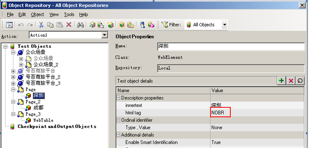Click the Filter funnel icon

point(165,25)
